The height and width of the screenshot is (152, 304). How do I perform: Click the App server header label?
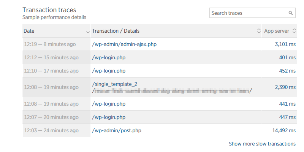[276, 31]
